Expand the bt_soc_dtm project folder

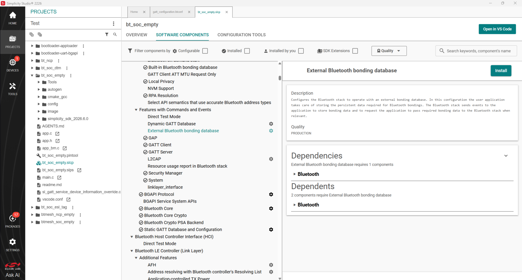(x=32, y=68)
